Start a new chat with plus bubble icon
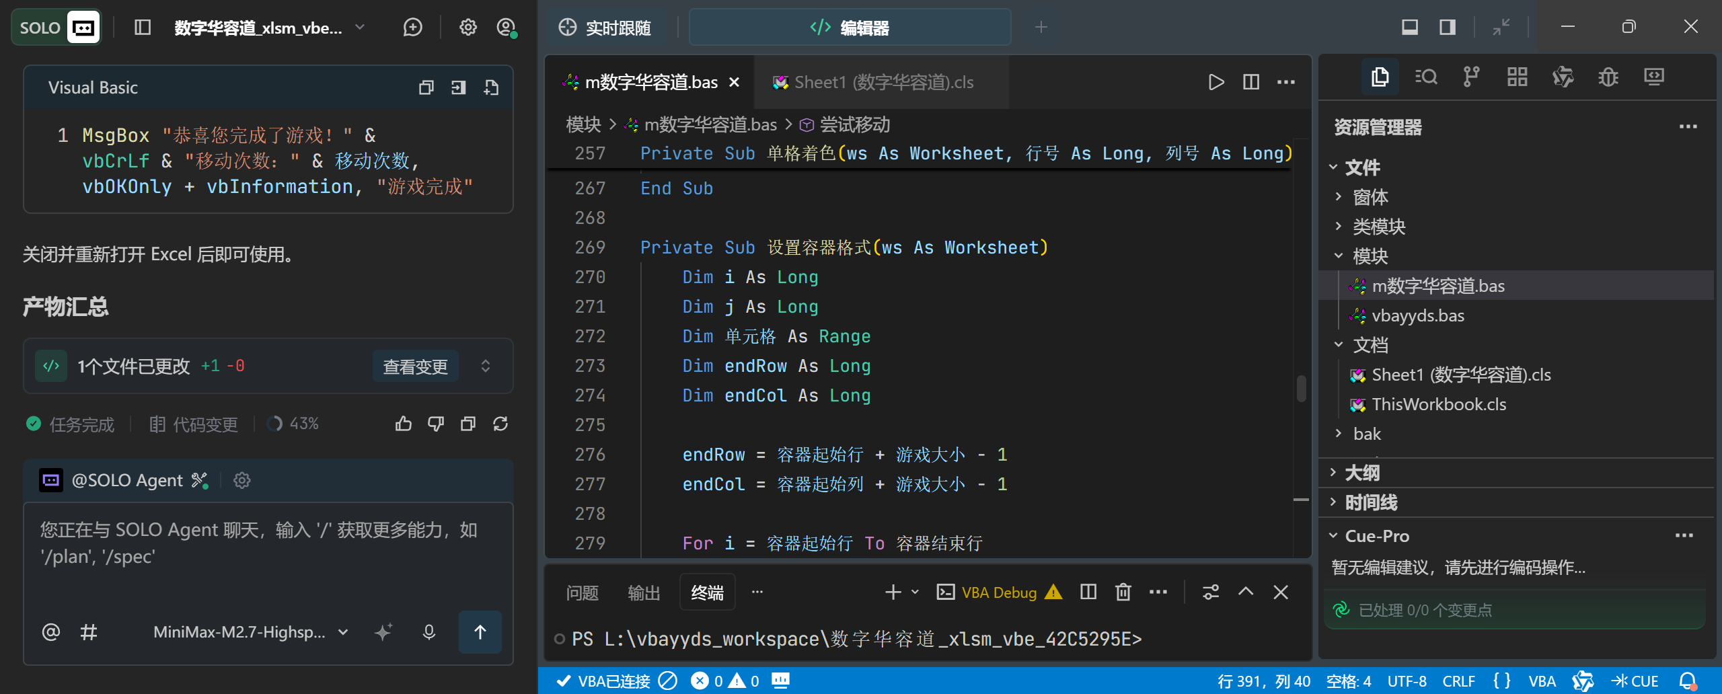The height and width of the screenshot is (694, 1722). click(x=412, y=28)
